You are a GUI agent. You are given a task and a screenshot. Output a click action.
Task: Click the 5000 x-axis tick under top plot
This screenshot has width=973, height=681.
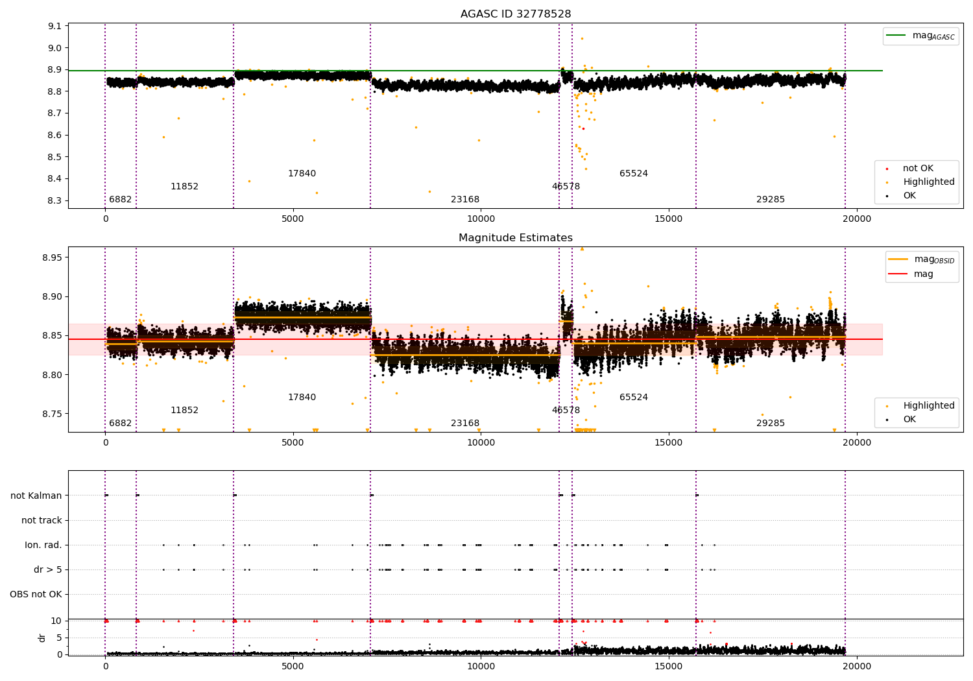[x=293, y=219]
